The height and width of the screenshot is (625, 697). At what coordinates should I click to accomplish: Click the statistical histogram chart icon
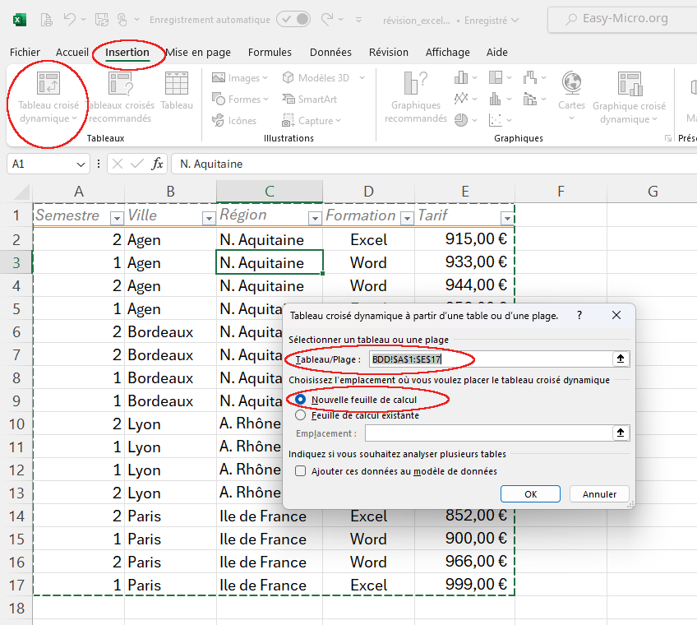pyautogui.click(x=495, y=99)
